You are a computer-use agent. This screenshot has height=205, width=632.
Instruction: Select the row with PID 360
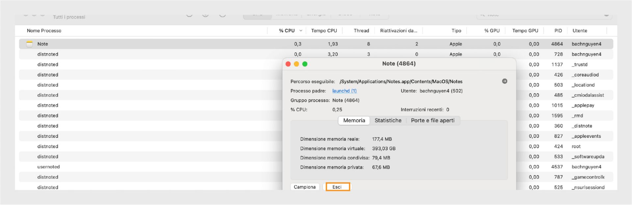tap(316, 126)
